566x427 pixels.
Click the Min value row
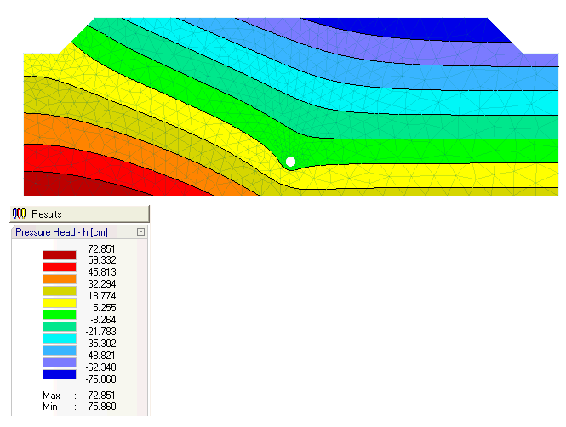79,407
